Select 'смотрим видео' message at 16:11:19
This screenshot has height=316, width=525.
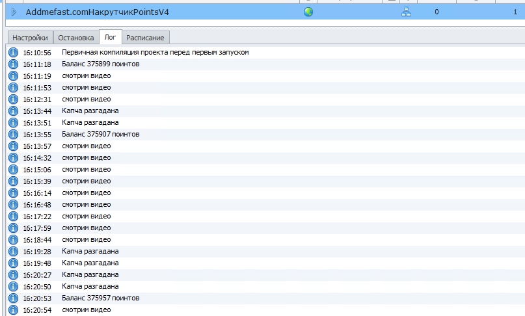[87, 75]
